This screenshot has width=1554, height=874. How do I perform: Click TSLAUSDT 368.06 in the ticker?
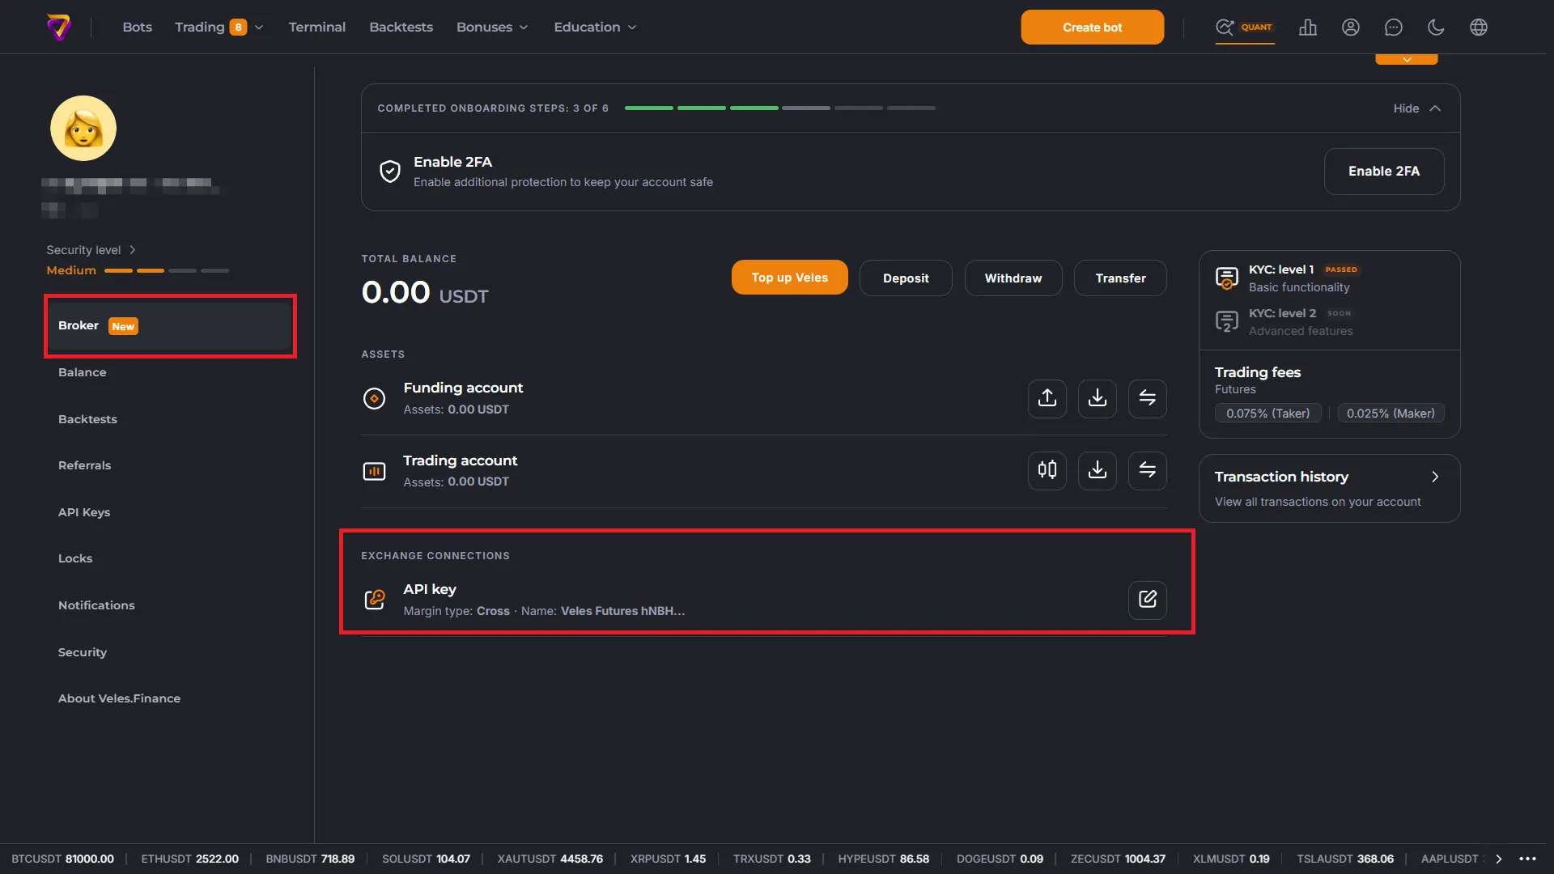click(1344, 859)
